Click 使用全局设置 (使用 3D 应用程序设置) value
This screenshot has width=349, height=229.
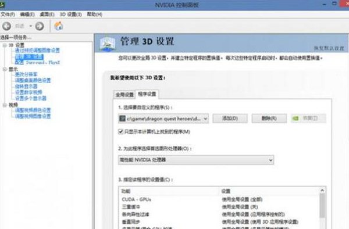(x=260, y=222)
